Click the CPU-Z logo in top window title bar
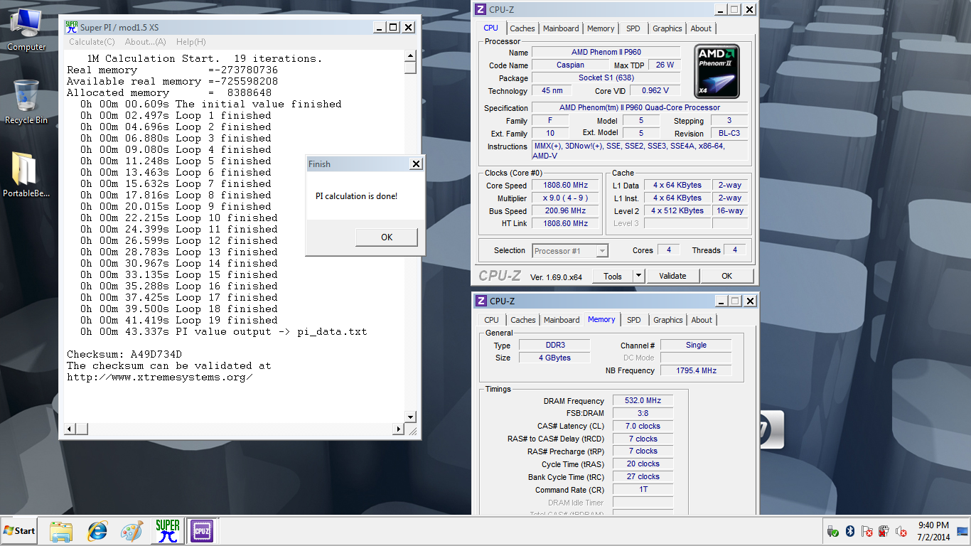 (x=481, y=9)
